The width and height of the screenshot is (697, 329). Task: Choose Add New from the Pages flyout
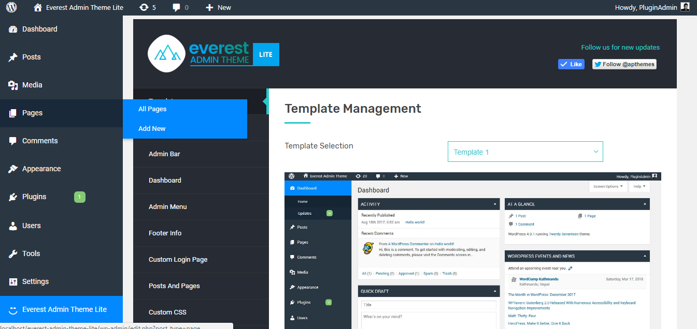click(184, 129)
